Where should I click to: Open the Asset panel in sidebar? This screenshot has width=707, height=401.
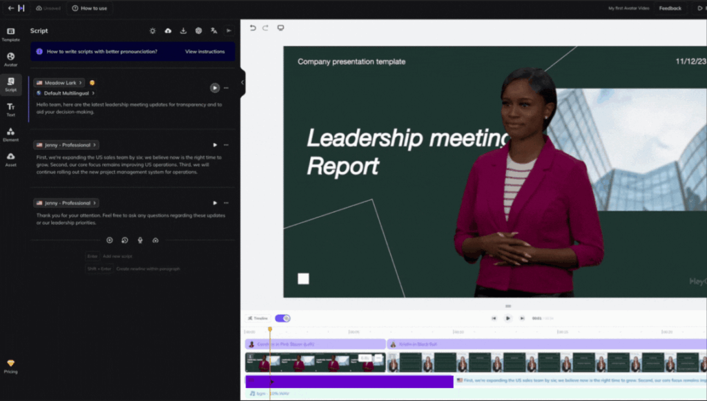tap(10, 159)
